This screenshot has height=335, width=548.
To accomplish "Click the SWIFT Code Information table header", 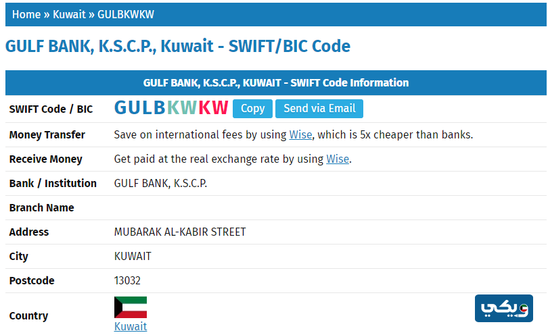I will coord(276,82).
